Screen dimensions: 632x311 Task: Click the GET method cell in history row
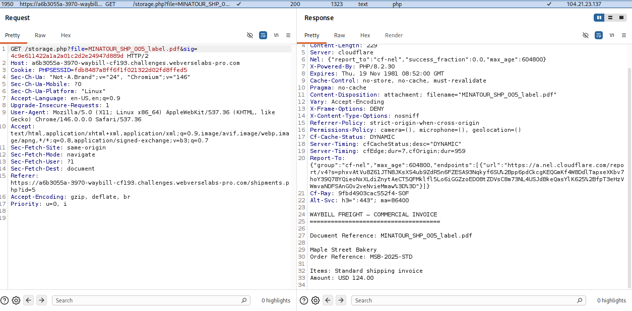pos(110,4)
